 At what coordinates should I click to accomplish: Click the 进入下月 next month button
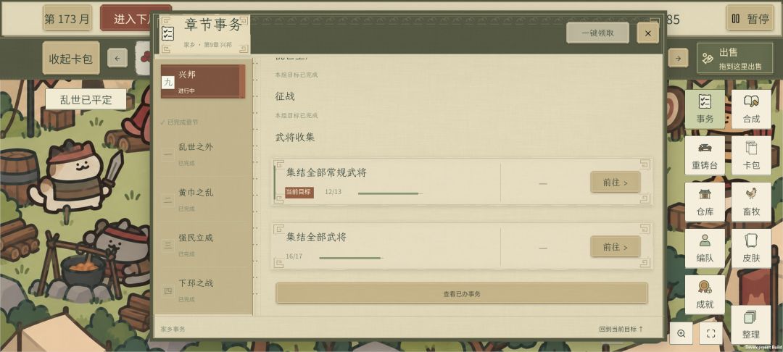(x=136, y=19)
